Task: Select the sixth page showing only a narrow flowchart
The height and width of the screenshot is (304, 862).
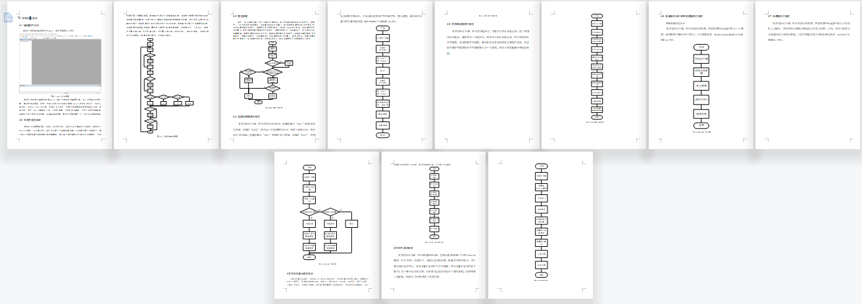Action: [594, 75]
